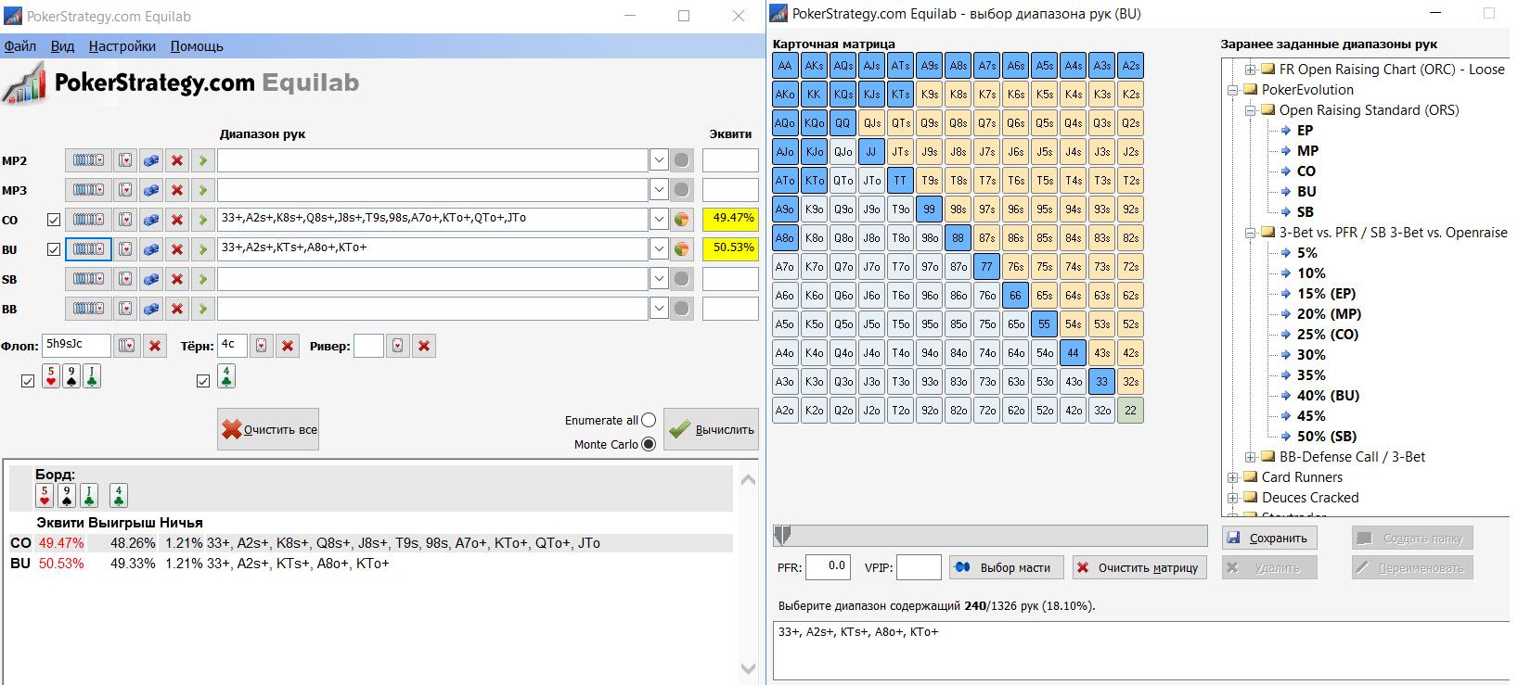The width and height of the screenshot is (1518, 685).
Task: Open BB range history dropdown
Action: pyautogui.click(x=659, y=309)
